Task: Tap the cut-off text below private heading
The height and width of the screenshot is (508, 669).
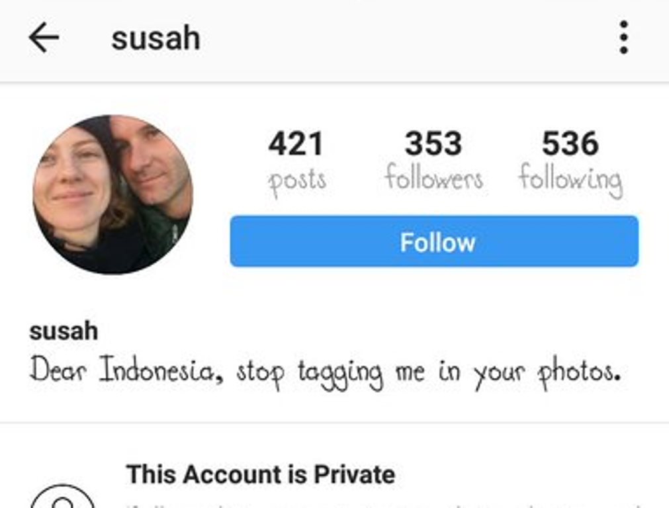Action: (x=384, y=505)
